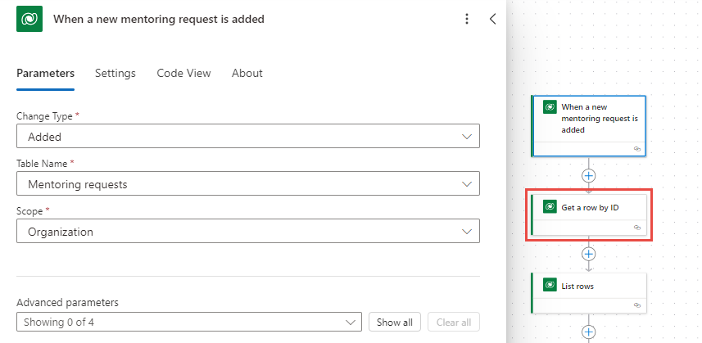Viewport: 702px width, 343px height.
Task: Switch to the Settings tab
Action: point(115,73)
